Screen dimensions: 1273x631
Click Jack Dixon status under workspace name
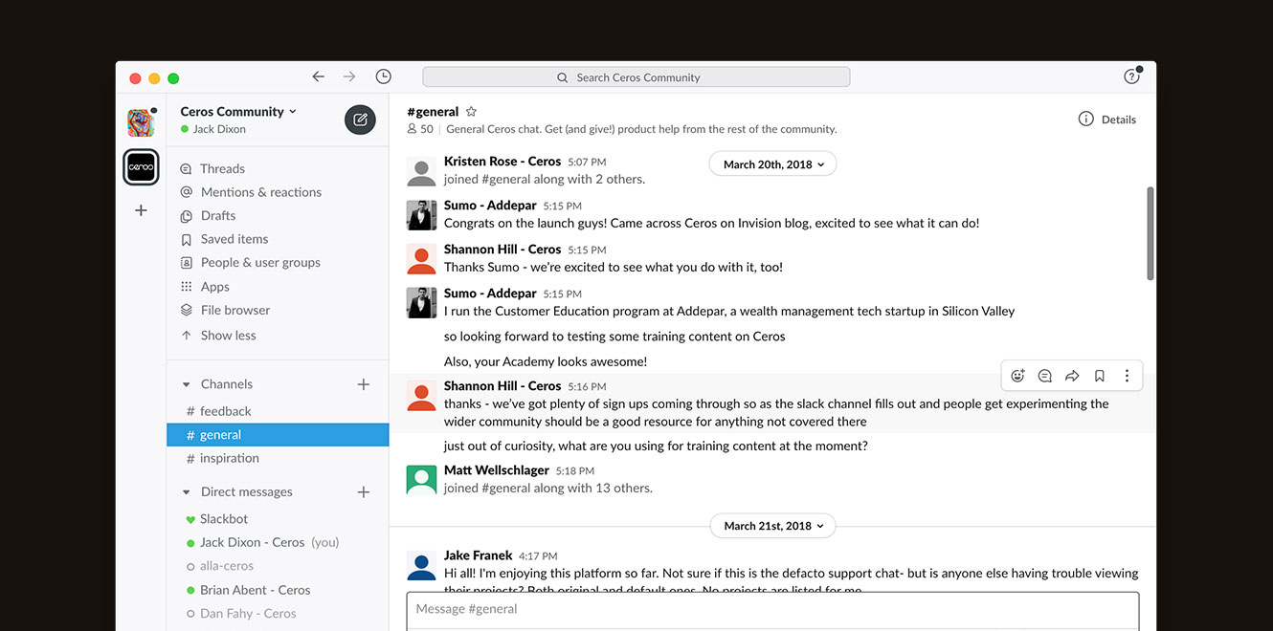coord(213,129)
